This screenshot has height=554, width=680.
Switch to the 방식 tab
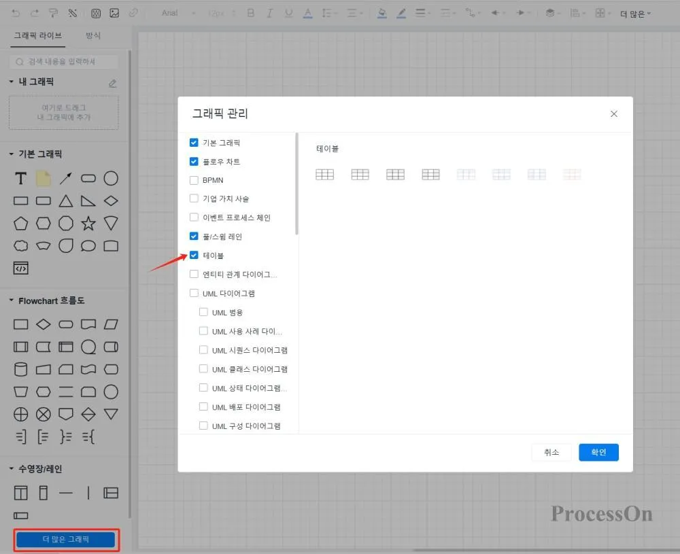point(92,35)
